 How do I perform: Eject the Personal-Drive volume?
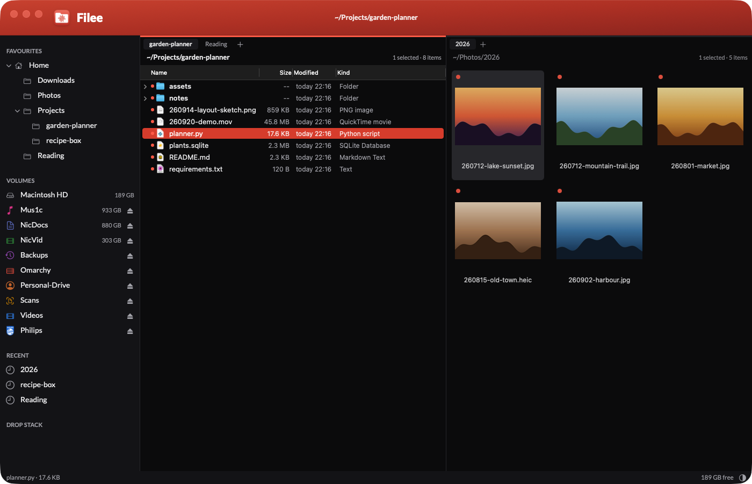click(130, 286)
